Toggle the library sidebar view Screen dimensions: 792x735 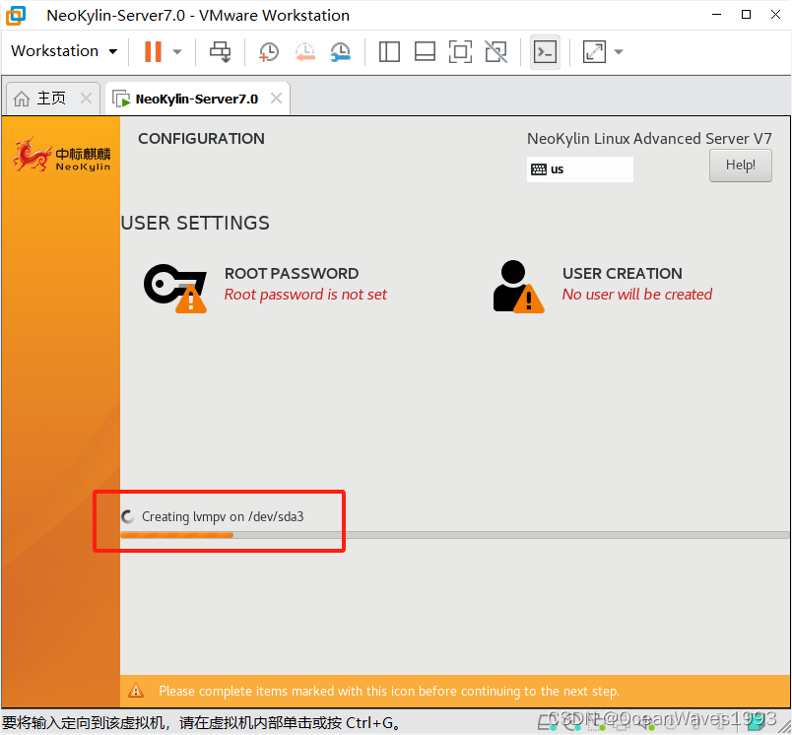[389, 51]
